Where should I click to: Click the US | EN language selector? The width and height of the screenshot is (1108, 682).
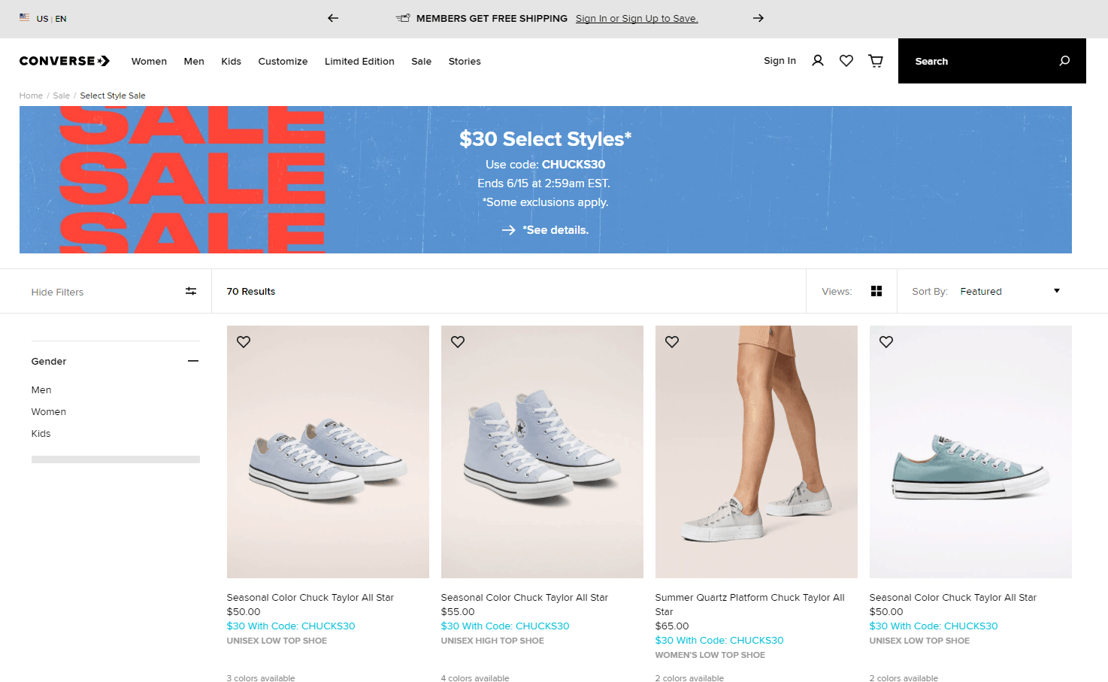click(x=52, y=19)
